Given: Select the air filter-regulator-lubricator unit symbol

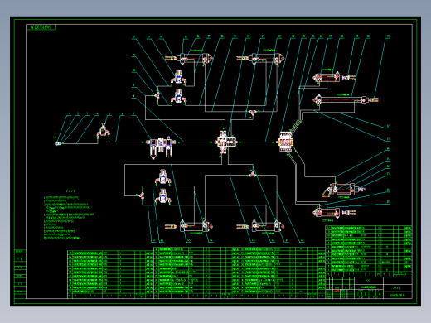Looking at the screenshot, I should click(x=162, y=147).
